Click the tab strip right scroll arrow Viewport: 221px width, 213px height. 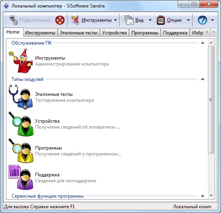coord(214,32)
